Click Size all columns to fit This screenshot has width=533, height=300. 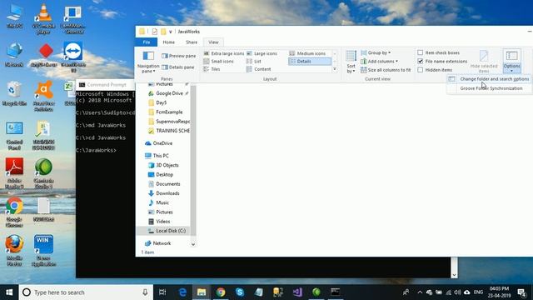pyautogui.click(x=386, y=70)
